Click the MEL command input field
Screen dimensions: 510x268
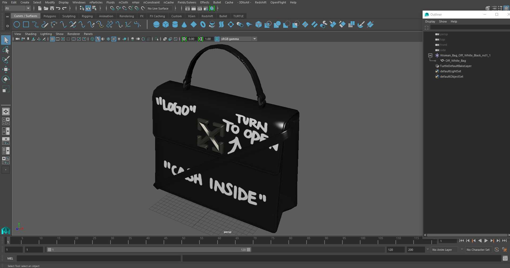[x=99, y=258]
